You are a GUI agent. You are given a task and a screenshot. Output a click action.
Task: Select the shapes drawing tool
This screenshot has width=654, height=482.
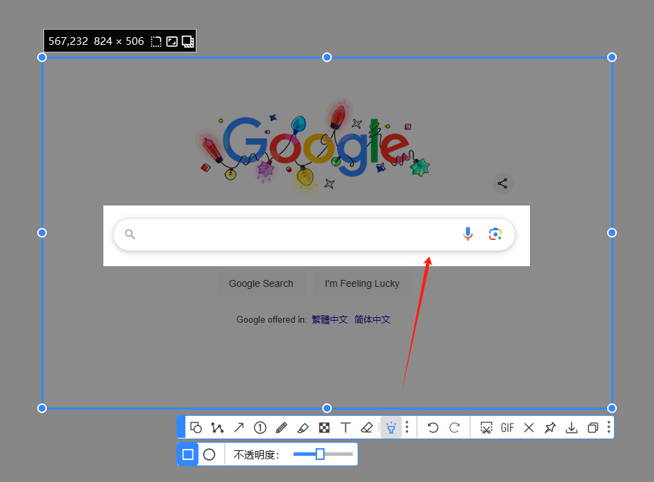pyautogui.click(x=196, y=428)
